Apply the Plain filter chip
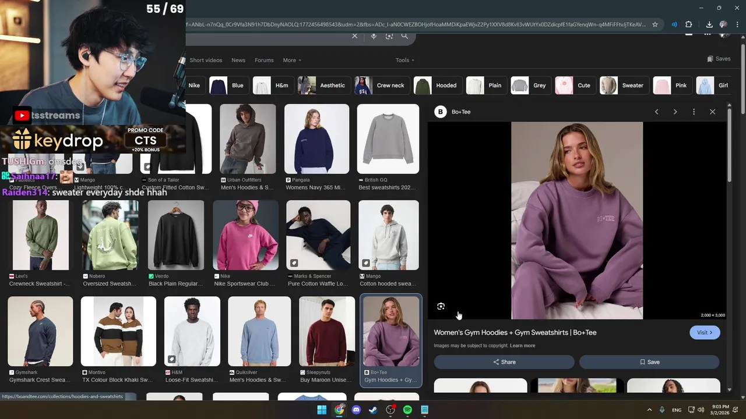The width and height of the screenshot is (746, 419). [x=485, y=86]
